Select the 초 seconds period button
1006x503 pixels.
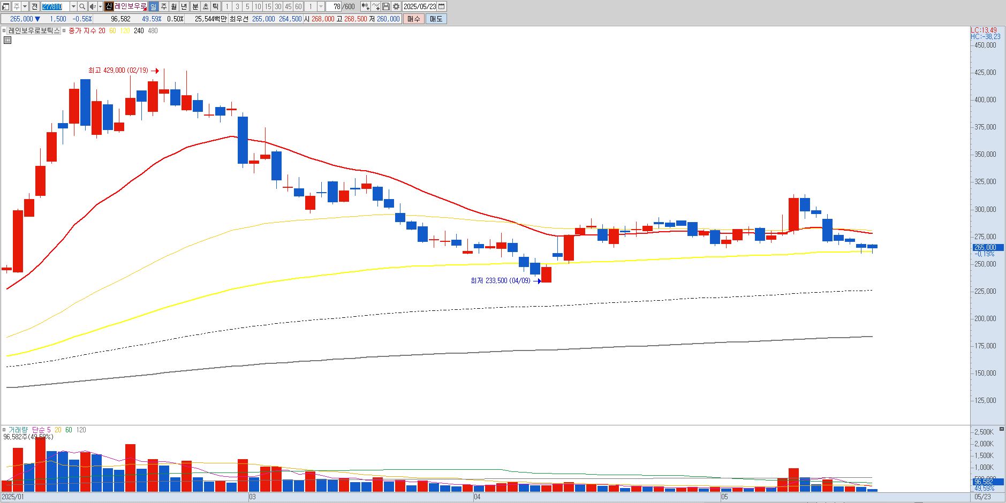pos(206,6)
